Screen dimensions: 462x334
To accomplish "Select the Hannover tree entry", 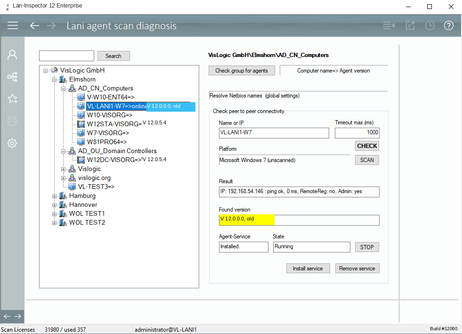I will (83, 204).
